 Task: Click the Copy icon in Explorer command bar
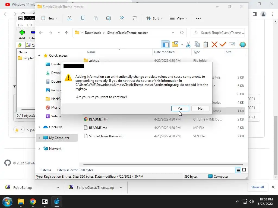(x=83, y=18)
